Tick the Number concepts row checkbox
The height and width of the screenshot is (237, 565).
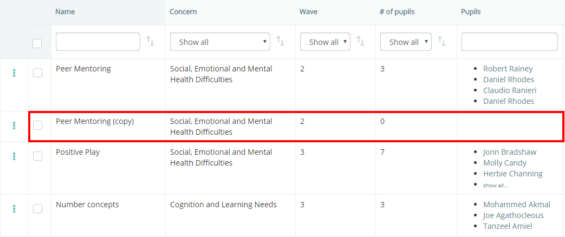pyautogui.click(x=37, y=209)
